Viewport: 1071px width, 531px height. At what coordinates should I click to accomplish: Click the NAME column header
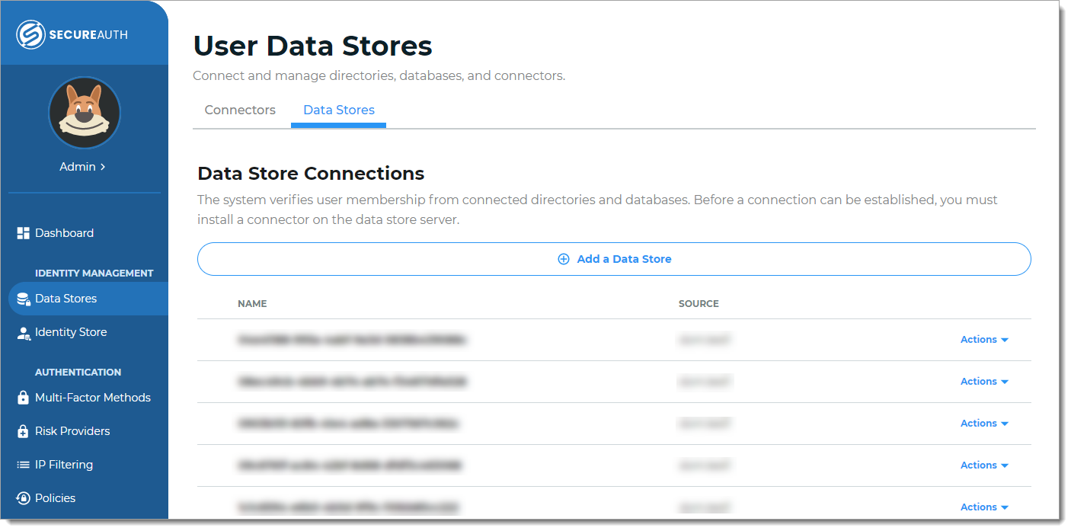(x=252, y=303)
